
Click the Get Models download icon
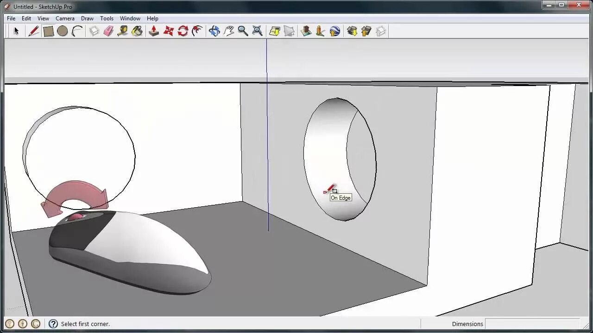[x=352, y=31]
